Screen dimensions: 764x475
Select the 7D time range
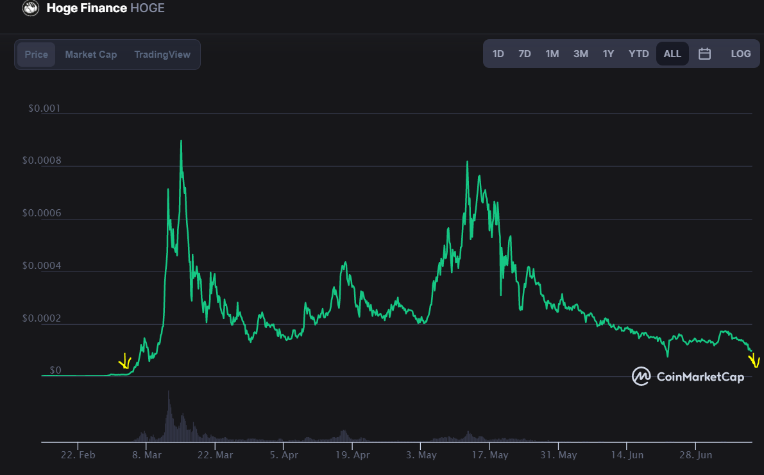point(524,54)
